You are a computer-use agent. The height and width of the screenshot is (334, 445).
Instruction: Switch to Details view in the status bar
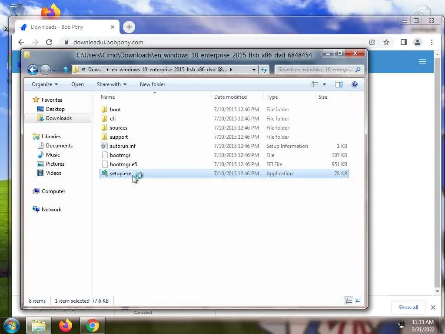point(349,301)
